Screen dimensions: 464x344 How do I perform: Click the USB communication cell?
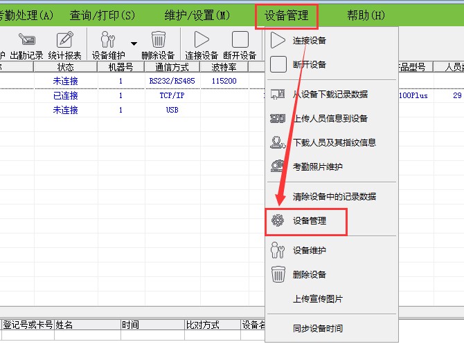[172, 110]
